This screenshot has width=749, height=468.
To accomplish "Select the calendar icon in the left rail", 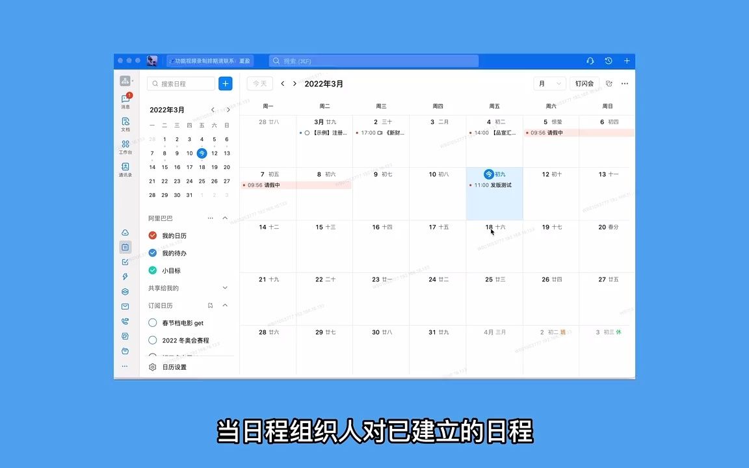I will tap(125, 247).
